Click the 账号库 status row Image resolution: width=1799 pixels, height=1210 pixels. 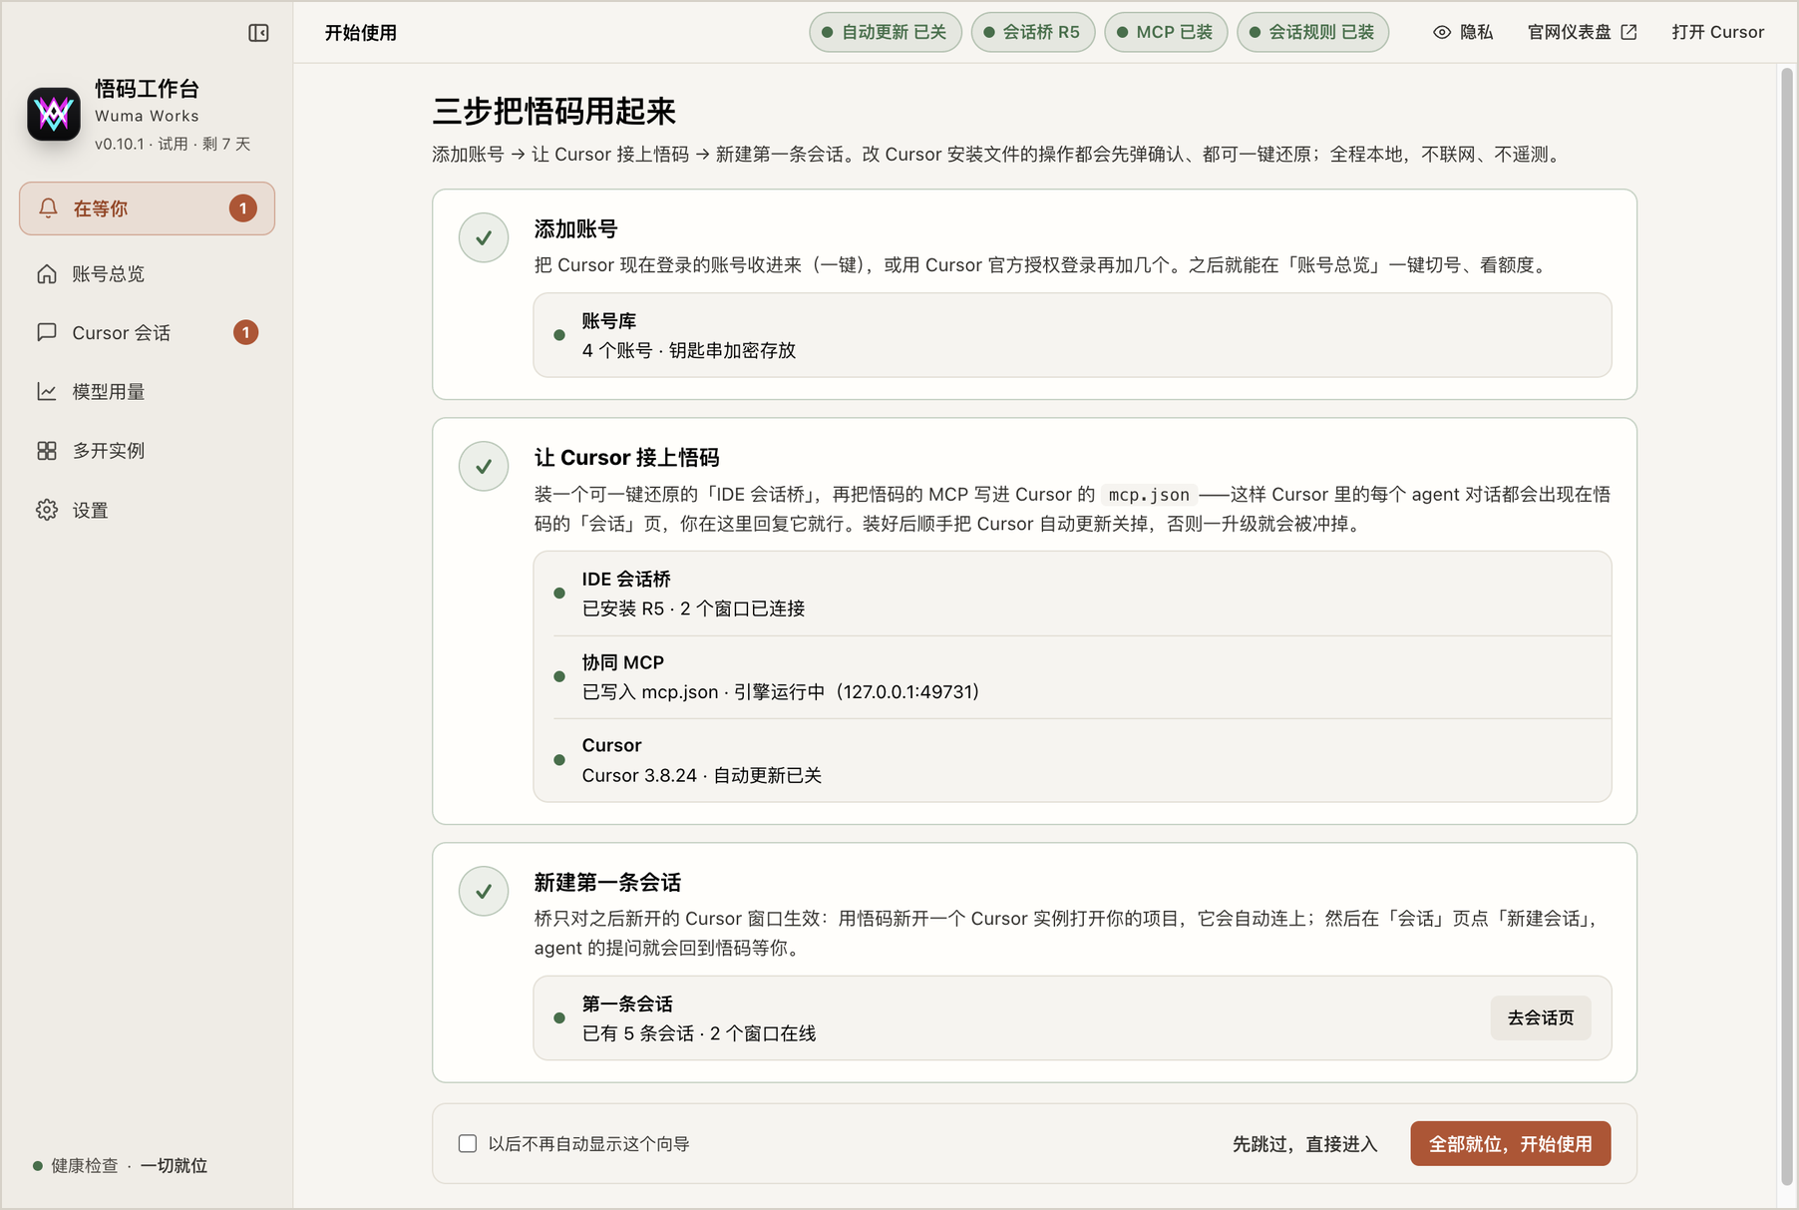coord(1072,335)
